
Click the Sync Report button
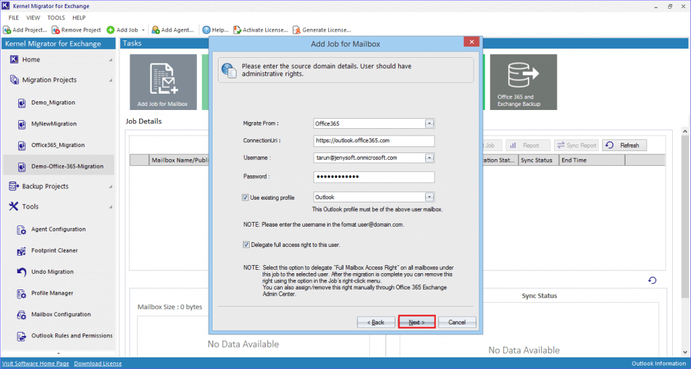click(x=576, y=145)
